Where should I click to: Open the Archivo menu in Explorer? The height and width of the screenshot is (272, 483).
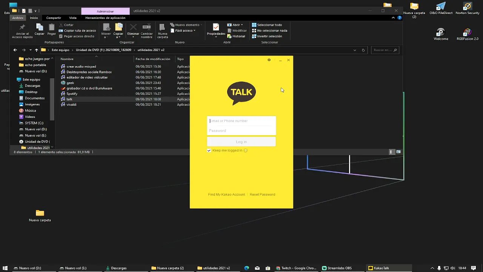17,18
